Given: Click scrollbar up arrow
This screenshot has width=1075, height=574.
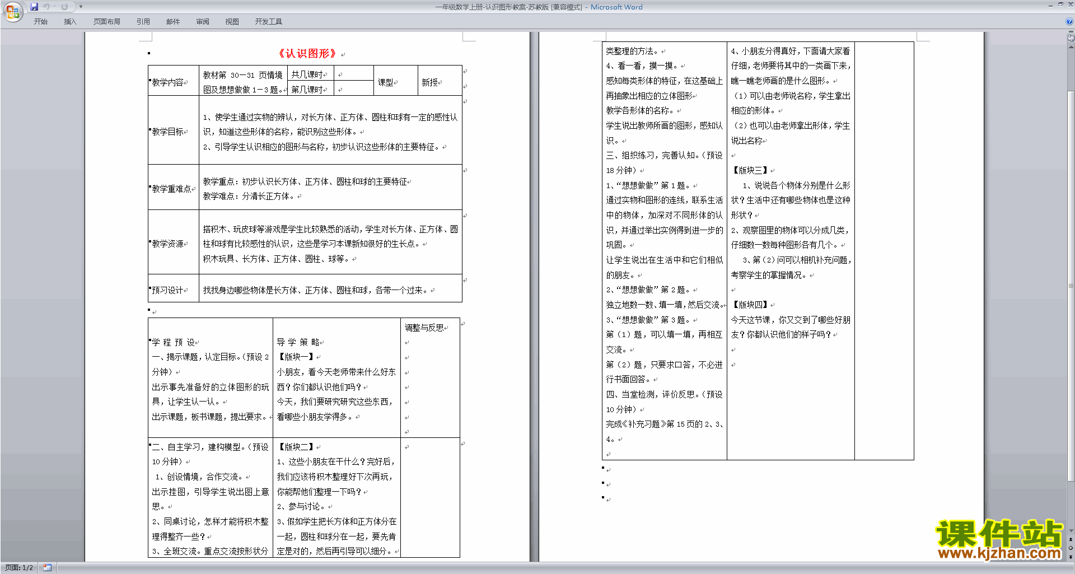Looking at the screenshot, I should (x=1071, y=47).
